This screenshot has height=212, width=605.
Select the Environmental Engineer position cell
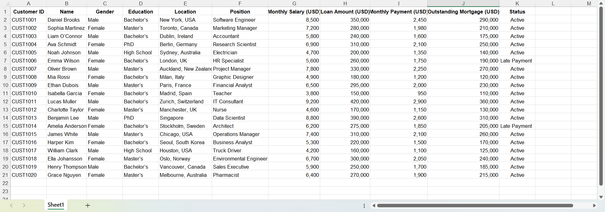click(x=240, y=159)
